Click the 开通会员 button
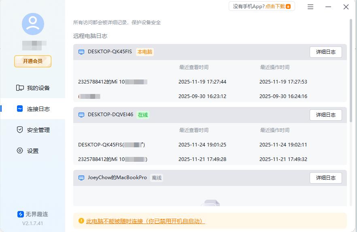 (x=33, y=61)
